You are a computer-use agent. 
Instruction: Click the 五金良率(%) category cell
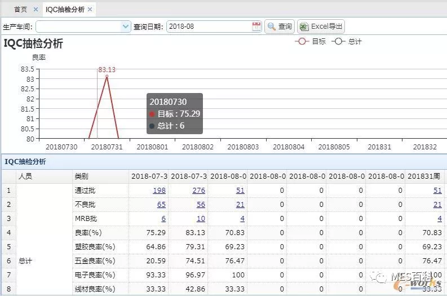click(x=100, y=261)
